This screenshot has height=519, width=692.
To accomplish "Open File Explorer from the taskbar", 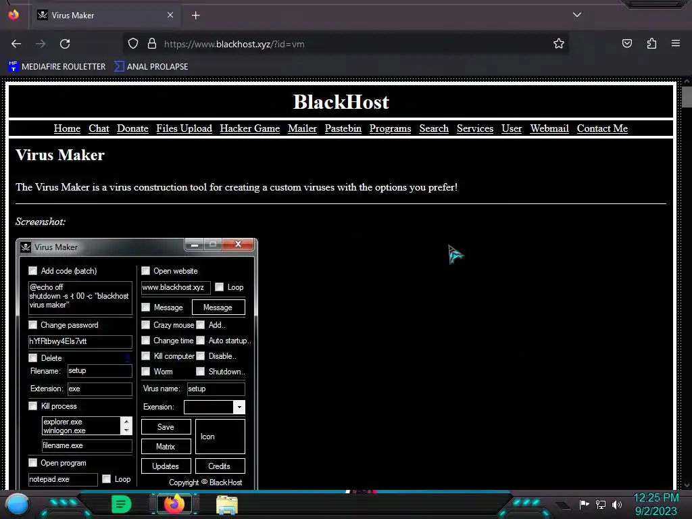I will (x=227, y=505).
